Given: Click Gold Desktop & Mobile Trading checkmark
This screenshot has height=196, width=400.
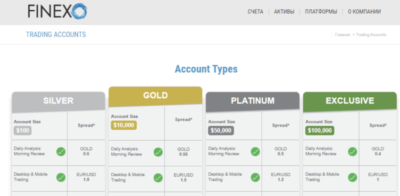Looking at the screenshot, I should 158,178.
